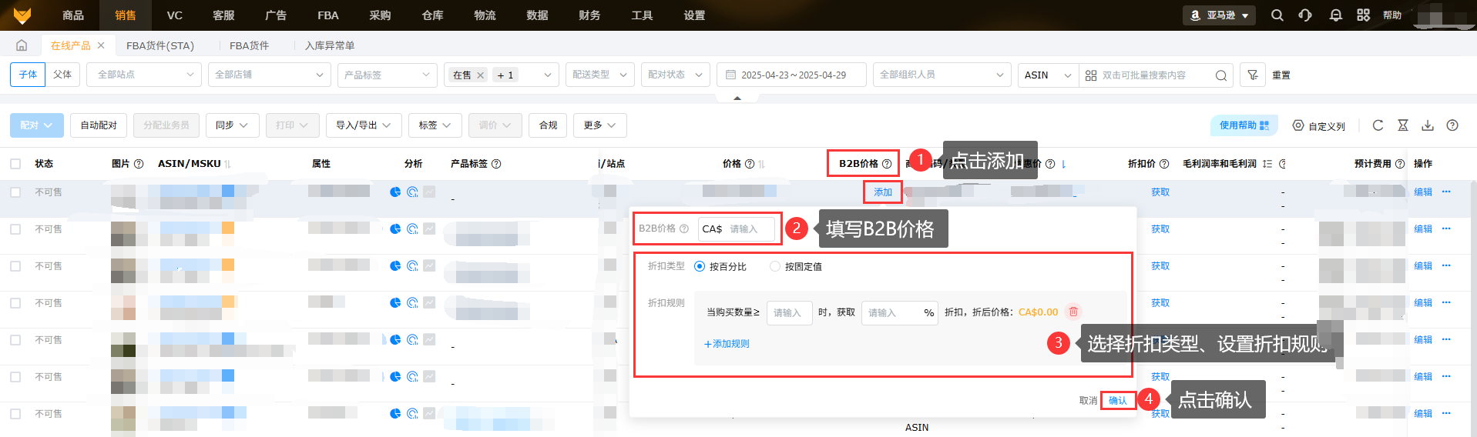Select 按固定值 discount type
The image size is (1477, 437).
tap(775, 266)
